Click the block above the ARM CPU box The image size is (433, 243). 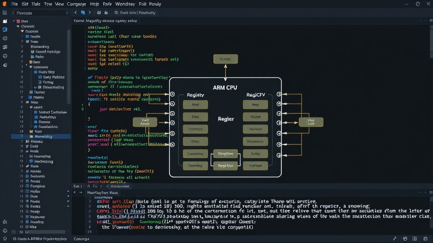[x=225, y=59]
